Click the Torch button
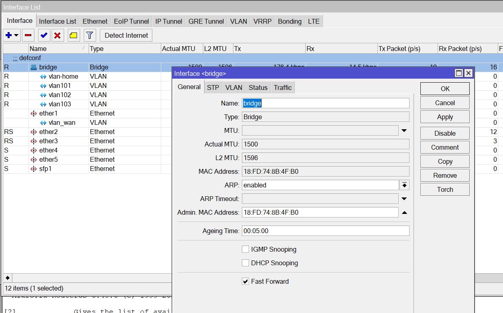 444,189
